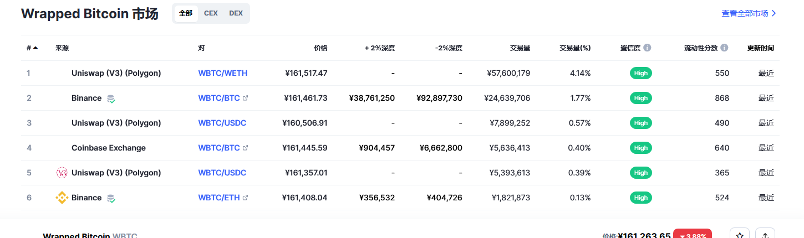Viewport: 804px width, 238px height.
Task: Click the High badge in the 524 score row
Action: coord(641,198)
